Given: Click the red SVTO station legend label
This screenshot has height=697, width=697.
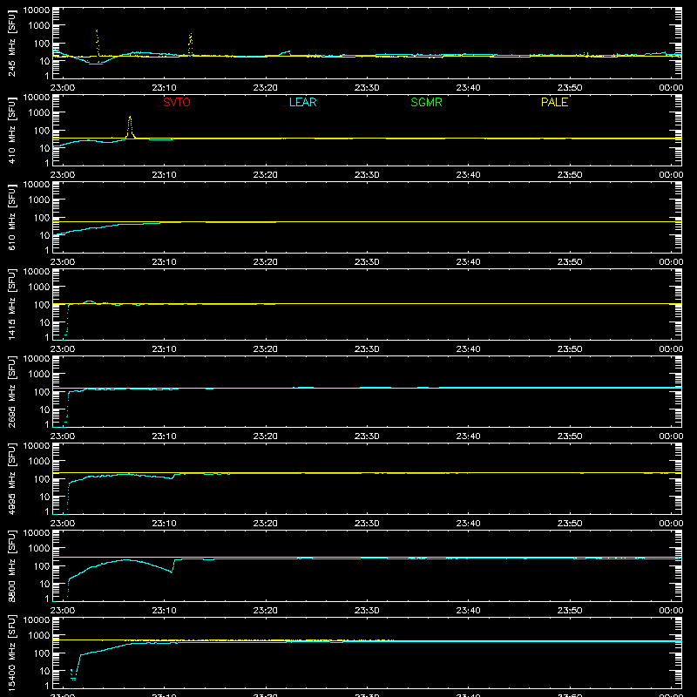Looking at the screenshot, I should coord(177,102).
